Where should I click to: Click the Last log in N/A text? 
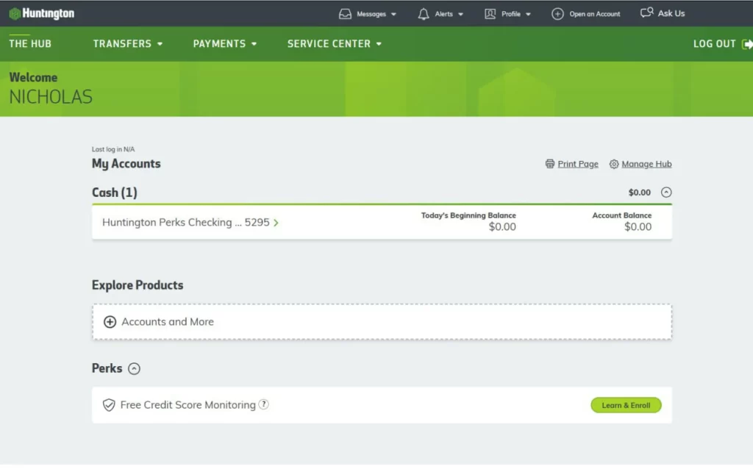click(x=113, y=149)
